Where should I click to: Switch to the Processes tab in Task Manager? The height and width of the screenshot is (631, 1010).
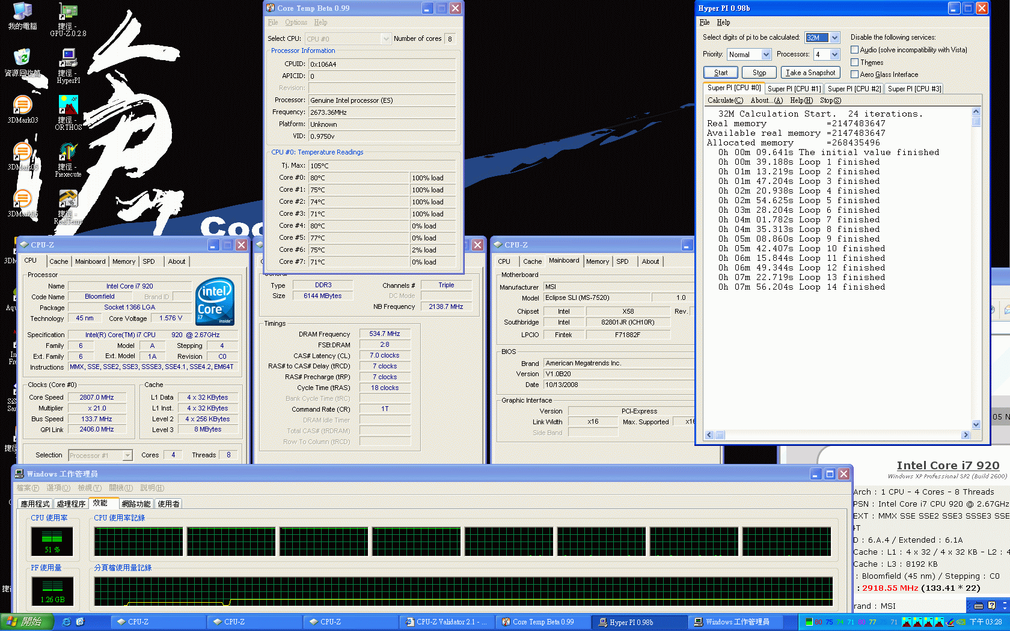(x=71, y=504)
